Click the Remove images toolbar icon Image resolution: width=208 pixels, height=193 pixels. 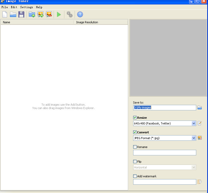49,14
